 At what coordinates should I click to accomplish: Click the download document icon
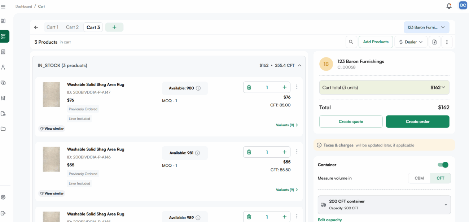(x=434, y=42)
